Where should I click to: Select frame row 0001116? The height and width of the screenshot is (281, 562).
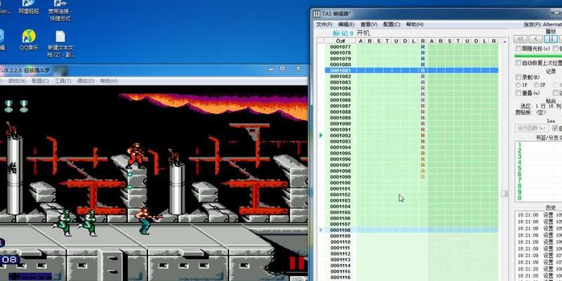click(x=412, y=277)
